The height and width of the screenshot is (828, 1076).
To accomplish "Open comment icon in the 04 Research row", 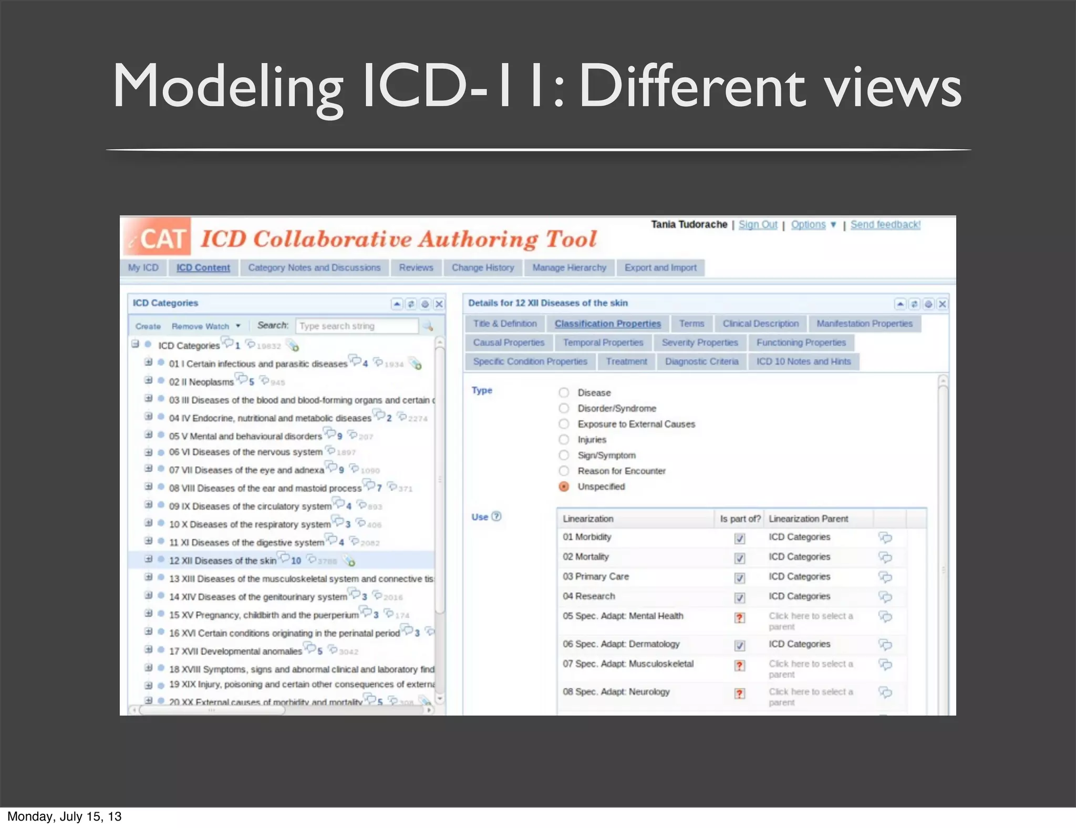I will point(885,597).
